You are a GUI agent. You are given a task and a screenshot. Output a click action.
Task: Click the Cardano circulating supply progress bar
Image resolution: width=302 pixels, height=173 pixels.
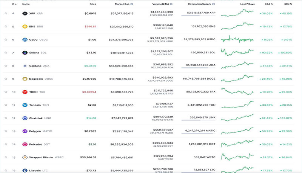coord(198,68)
